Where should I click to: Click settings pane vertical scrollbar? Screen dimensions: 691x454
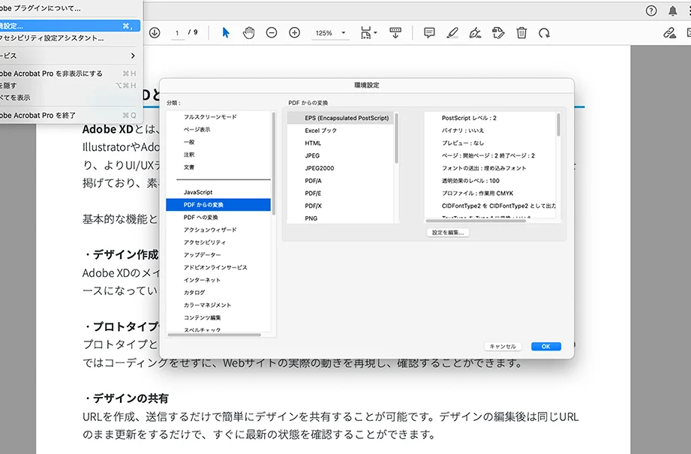(x=558, y=125)
